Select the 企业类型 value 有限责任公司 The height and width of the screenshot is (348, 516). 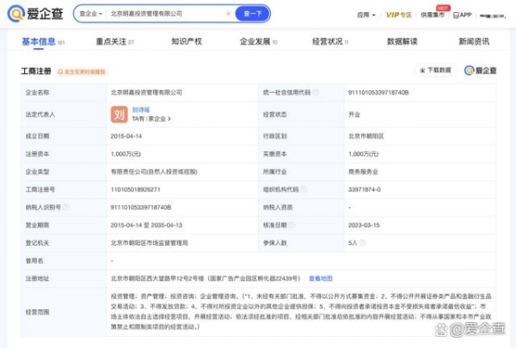point(154,172)
